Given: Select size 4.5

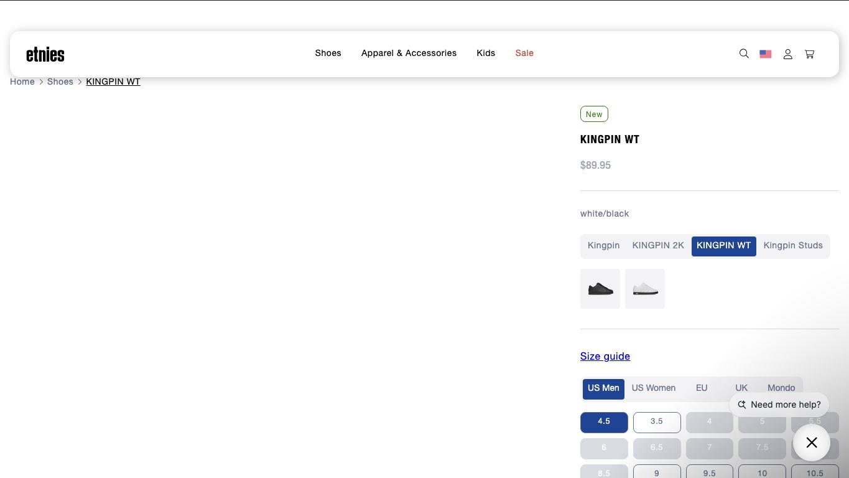Looking at the screenshot, I should click(x=604, y=422).
